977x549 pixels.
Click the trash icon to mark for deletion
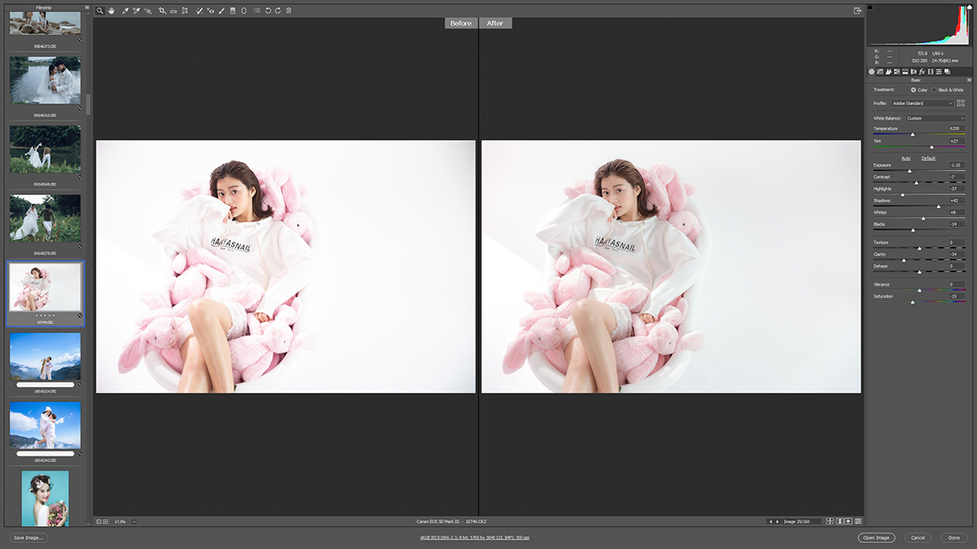tap(289, 10)
